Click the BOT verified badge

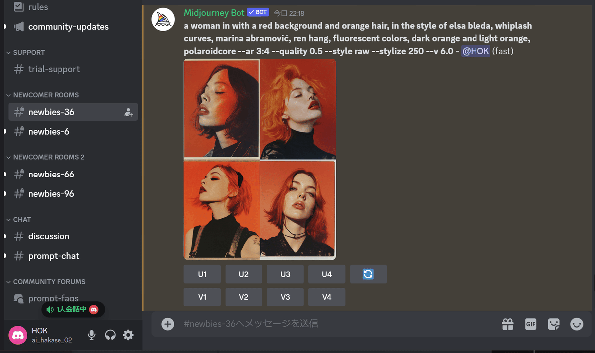(x=258, y=12)
